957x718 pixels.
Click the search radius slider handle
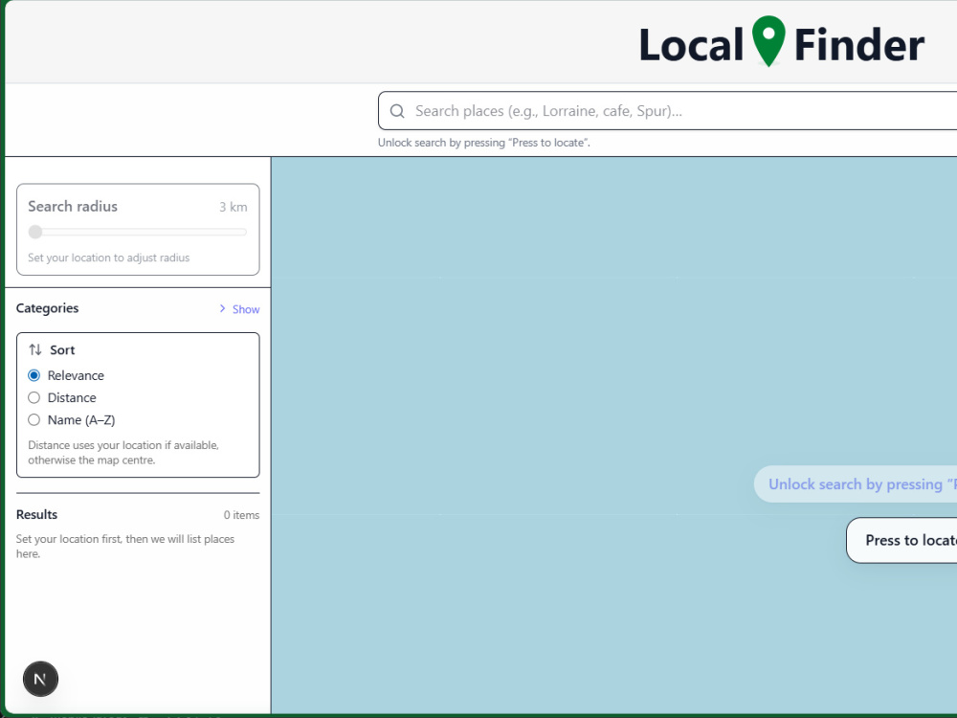(x=35, y=232)
